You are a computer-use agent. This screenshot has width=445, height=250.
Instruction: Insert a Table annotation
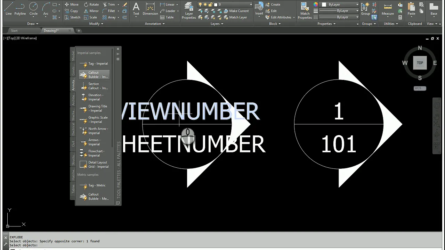pos(167,17)
